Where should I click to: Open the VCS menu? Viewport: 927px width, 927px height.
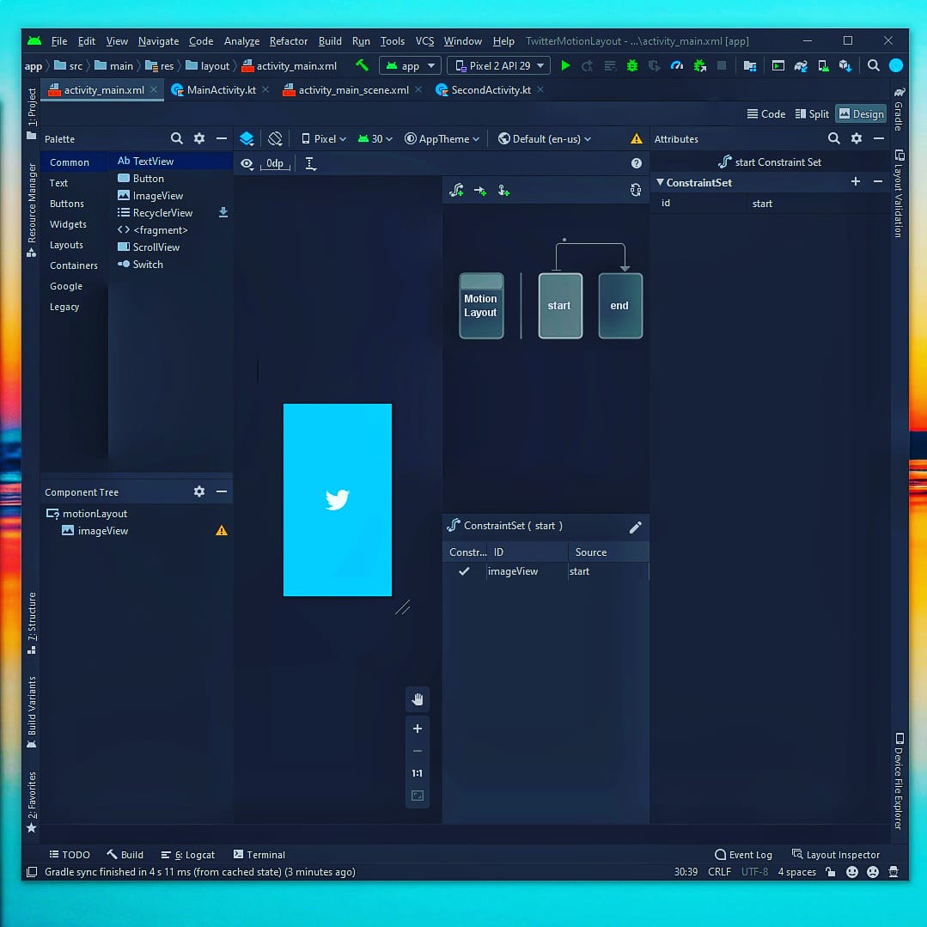424,40
